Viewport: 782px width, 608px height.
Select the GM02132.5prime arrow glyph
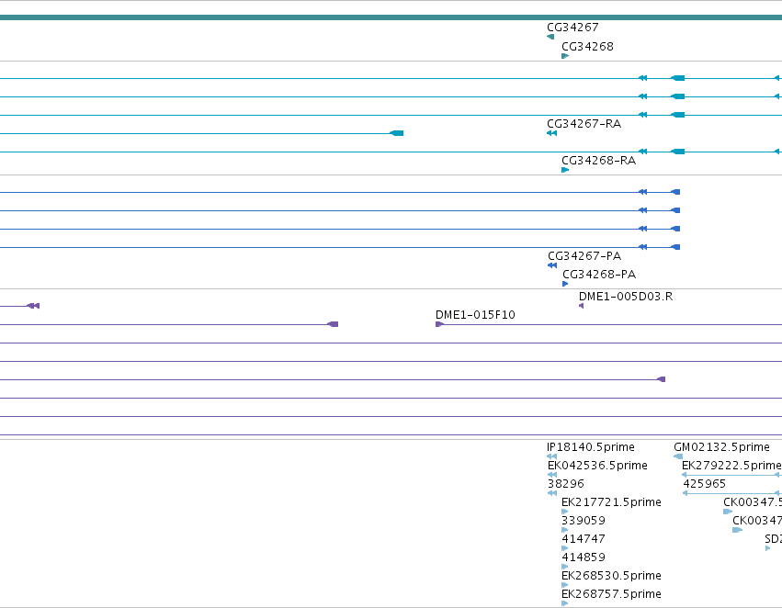678,456
